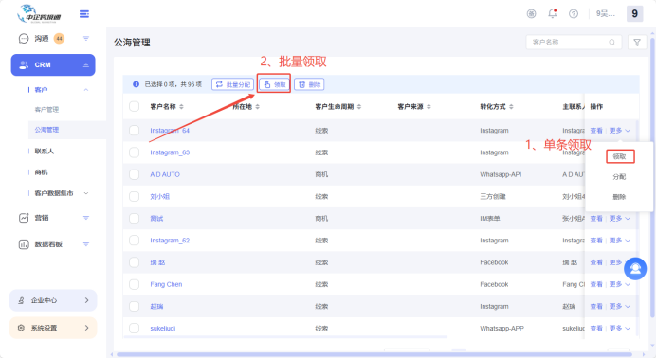Image resolution: width=657 pixels, height=358 pixels.
Task: Click the search magnifier icon
Action: point(611,43)
